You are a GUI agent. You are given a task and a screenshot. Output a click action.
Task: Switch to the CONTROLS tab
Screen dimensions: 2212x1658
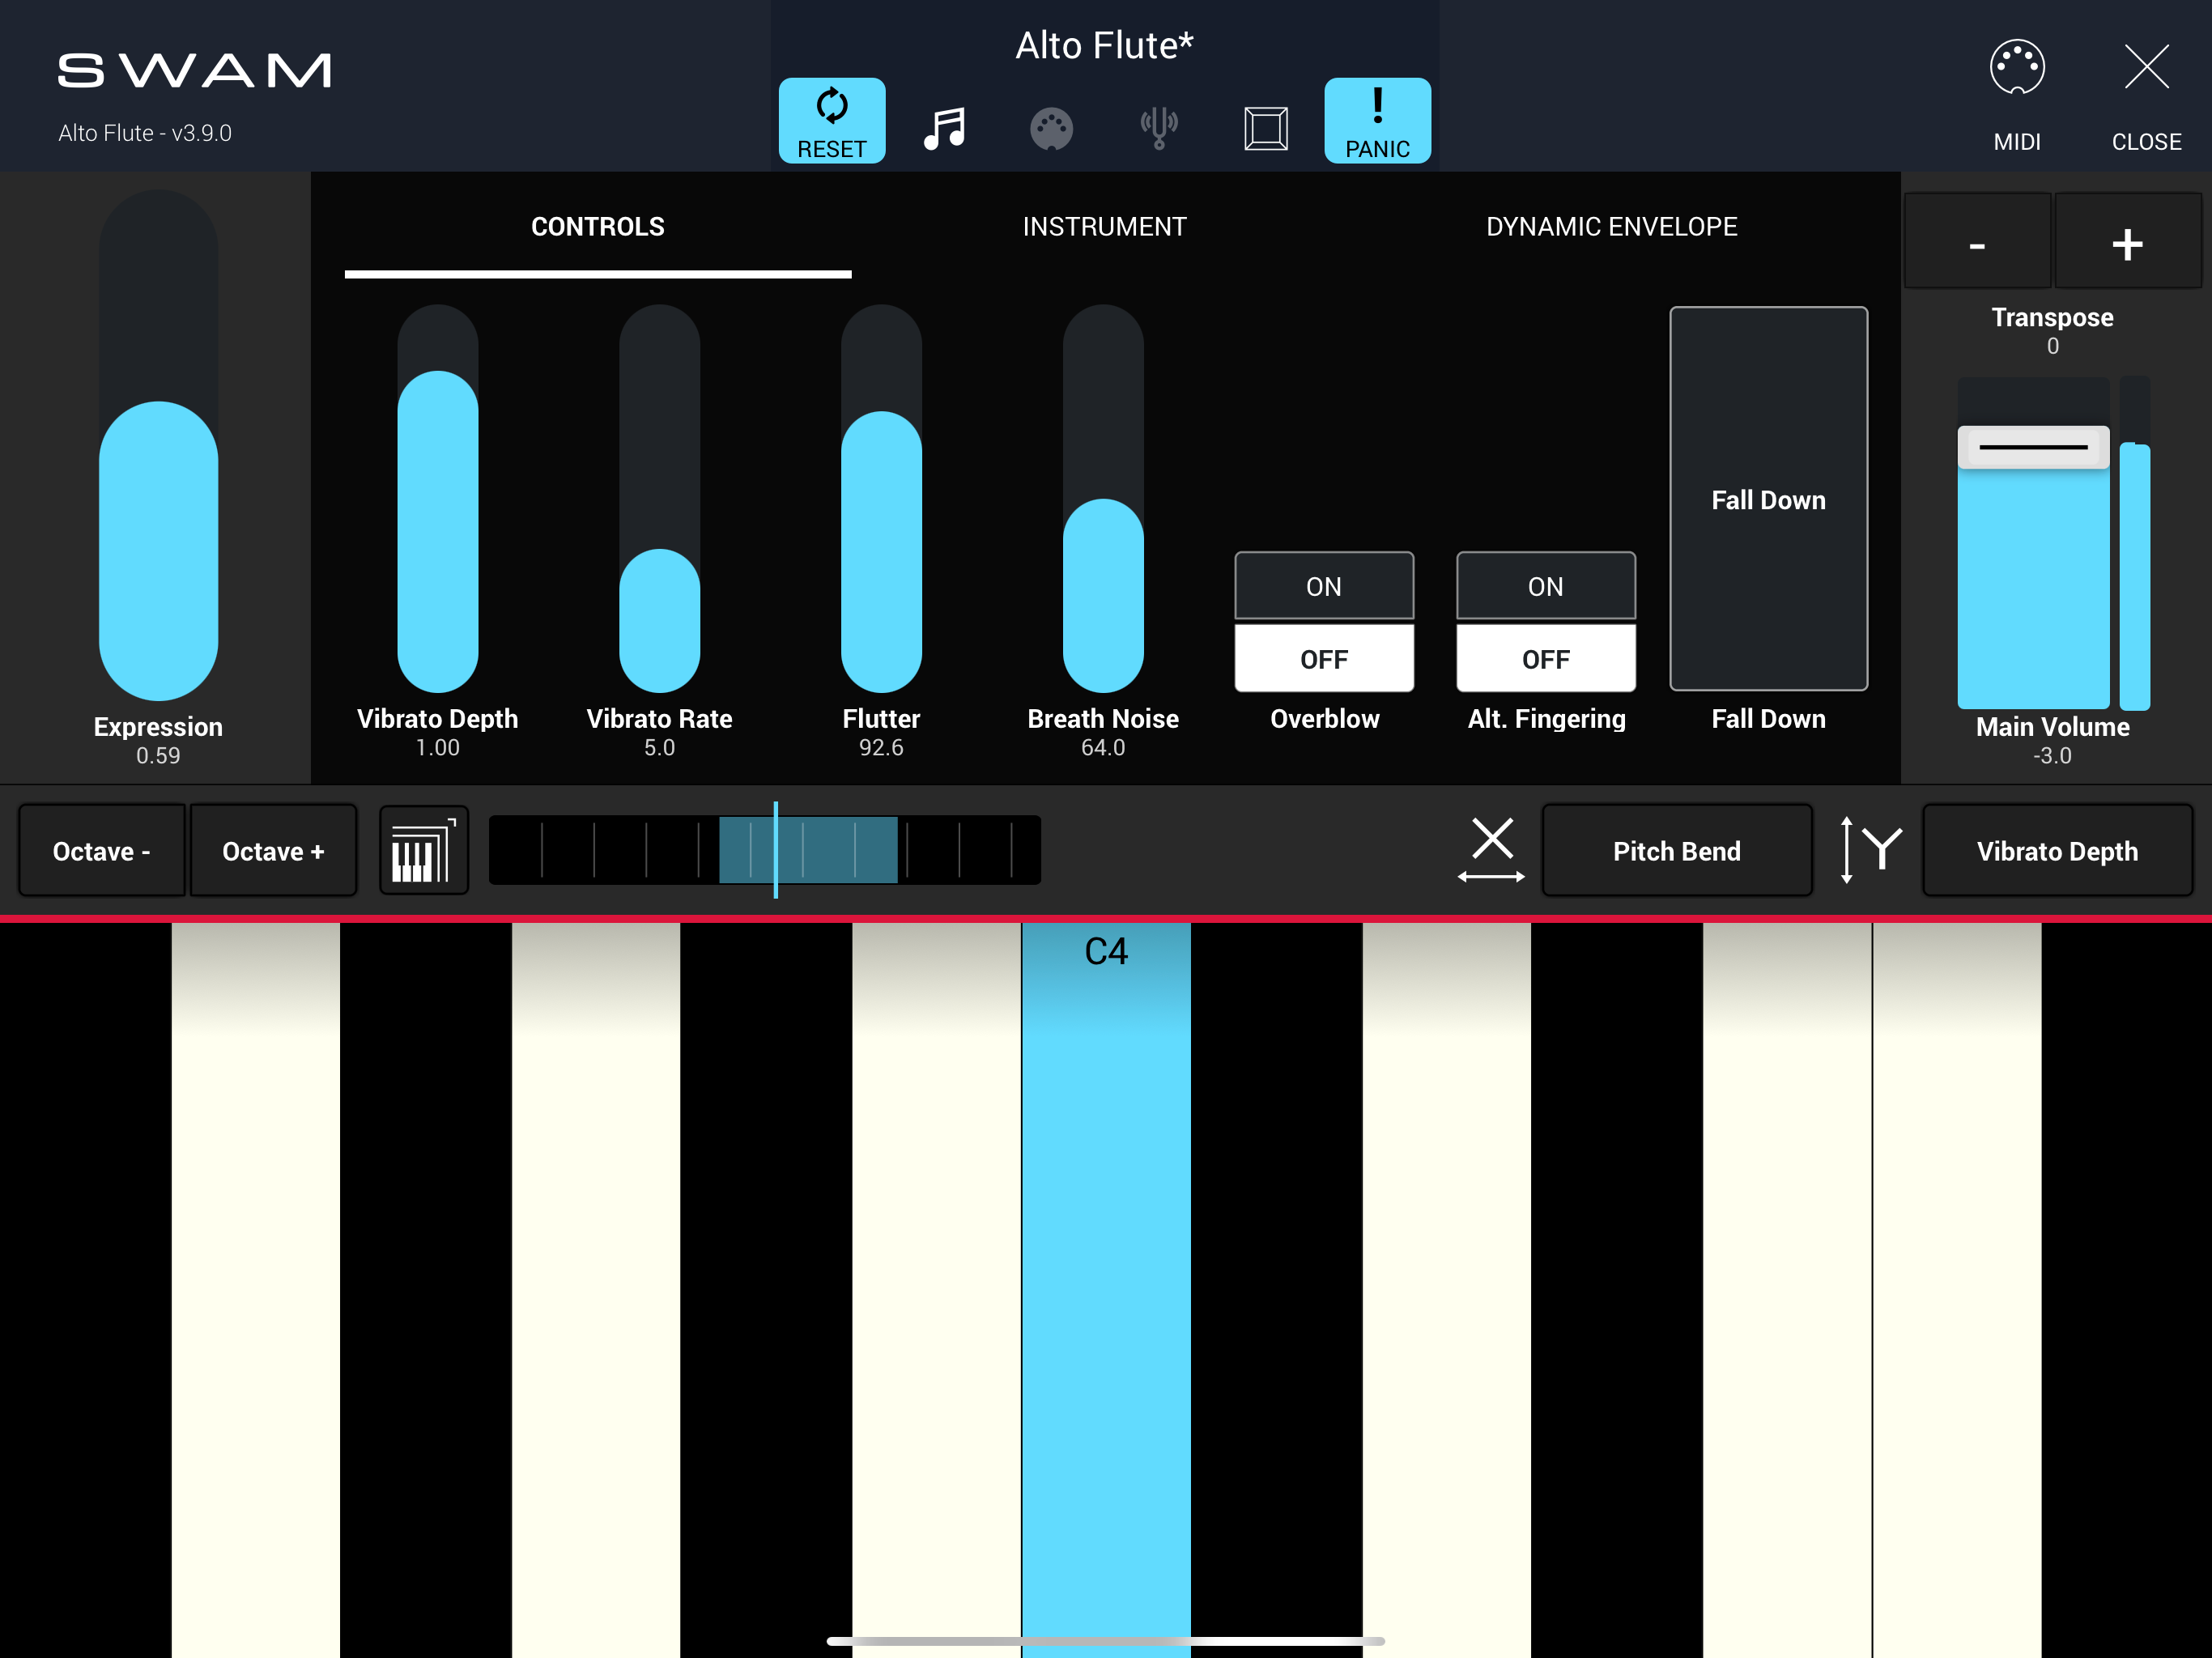pyautogui.click(x=598, y=227)
